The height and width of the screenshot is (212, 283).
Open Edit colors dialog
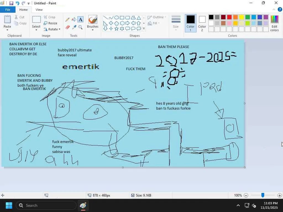274,23
